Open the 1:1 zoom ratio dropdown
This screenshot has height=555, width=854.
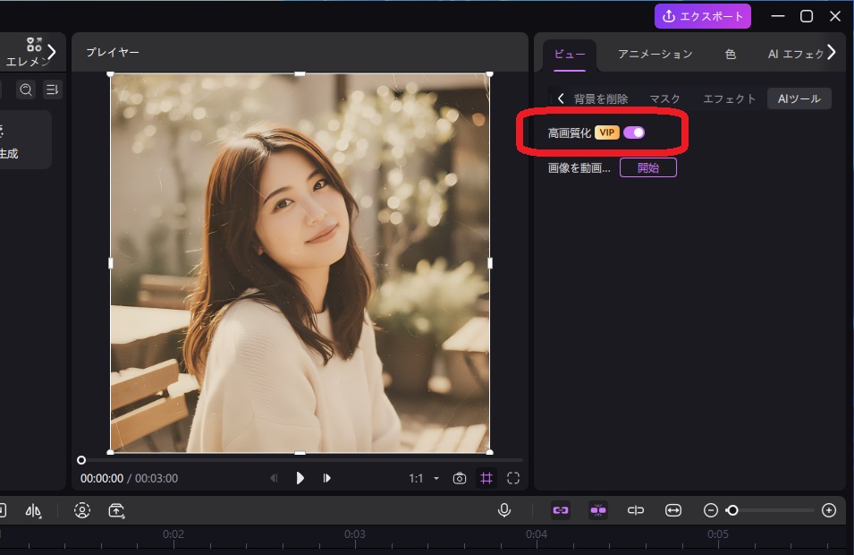click(424, 478)
